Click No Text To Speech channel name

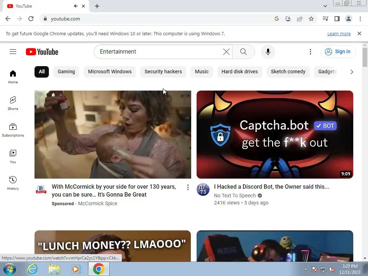click(235, 195)
